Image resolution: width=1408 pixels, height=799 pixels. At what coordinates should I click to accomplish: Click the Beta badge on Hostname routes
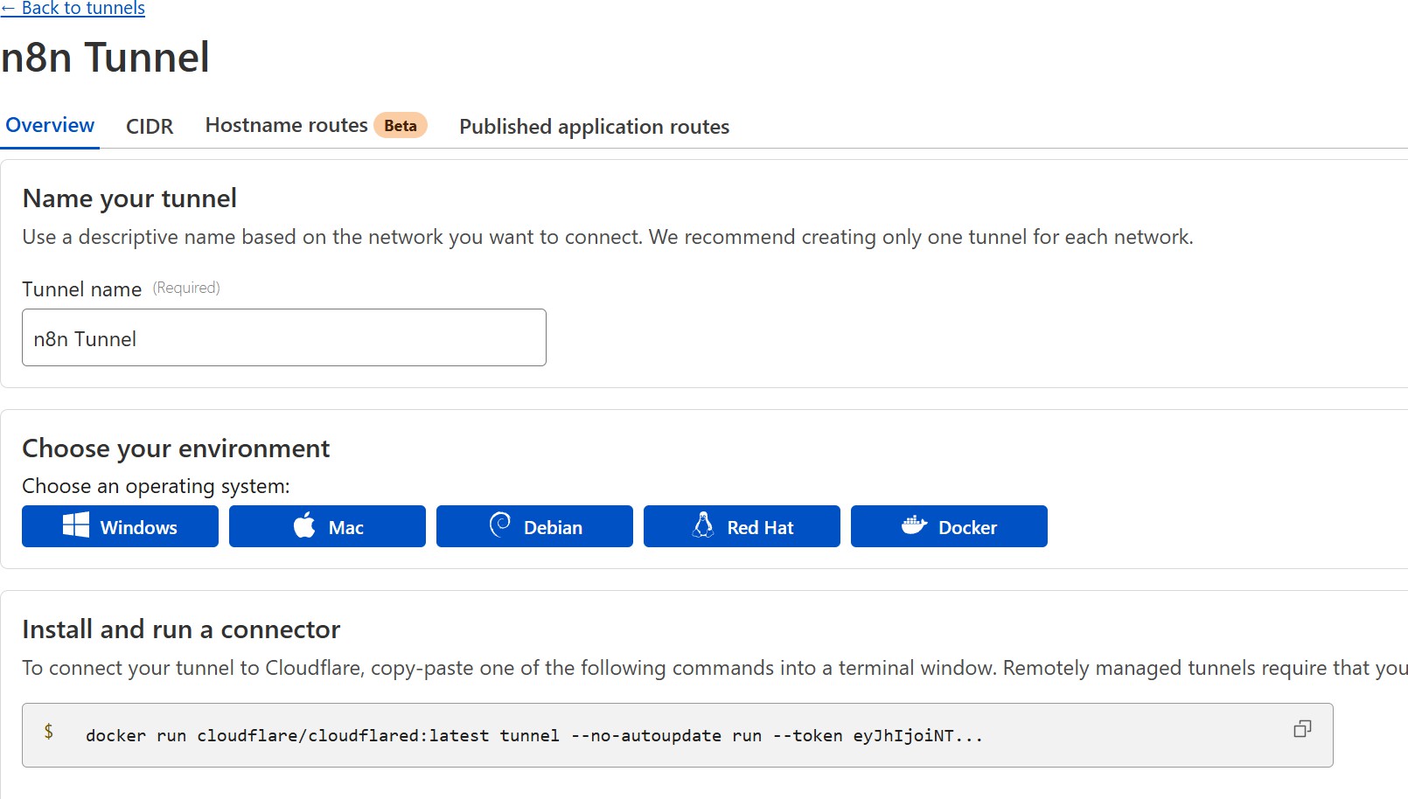click(399, 125)
